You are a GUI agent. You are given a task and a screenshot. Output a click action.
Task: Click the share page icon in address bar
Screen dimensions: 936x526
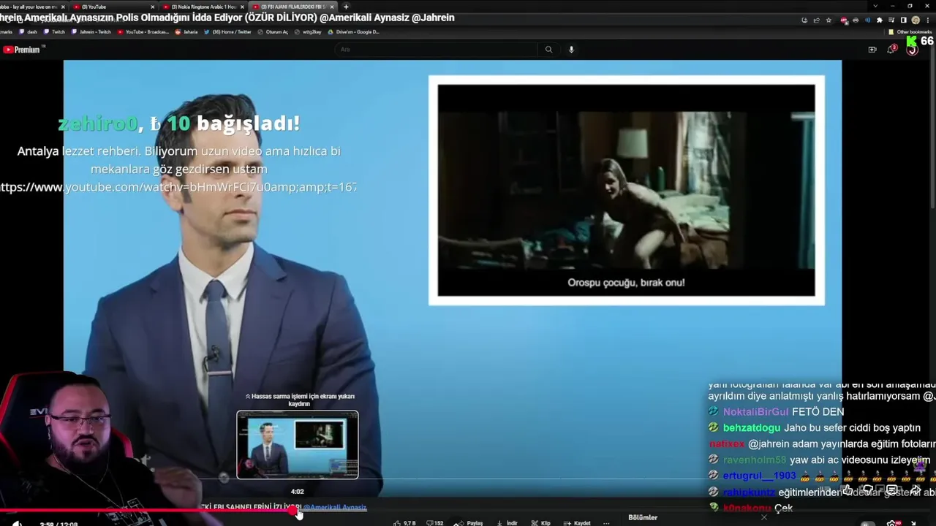click(x=817, y=20)
